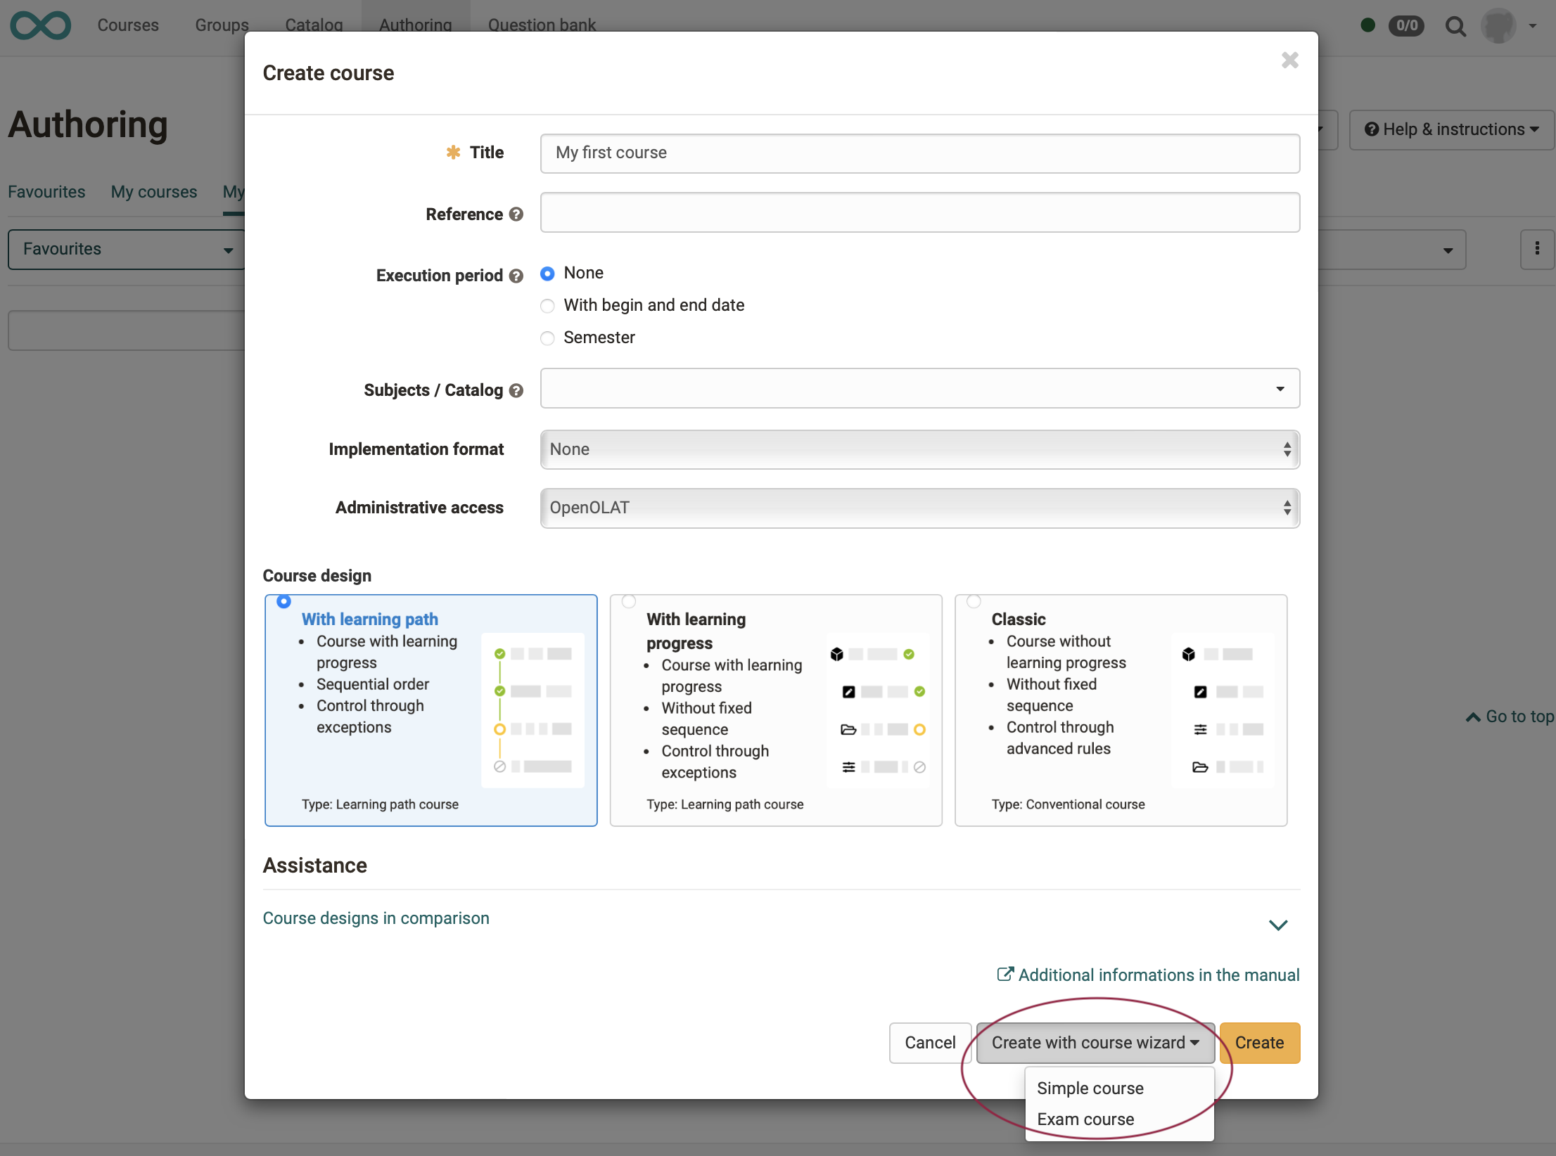Select the None execution period radio button

548,272
